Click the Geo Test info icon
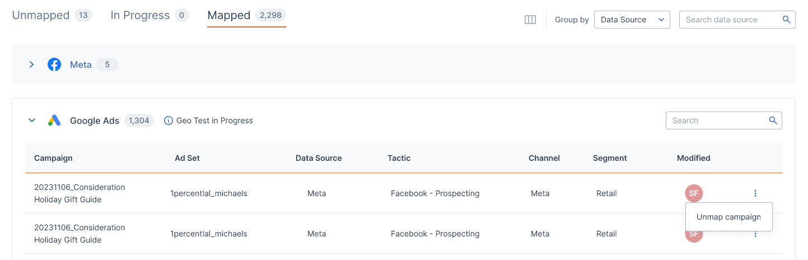Image resolution: width=808 pixels, height=260 pixels. tap(168, 120)
